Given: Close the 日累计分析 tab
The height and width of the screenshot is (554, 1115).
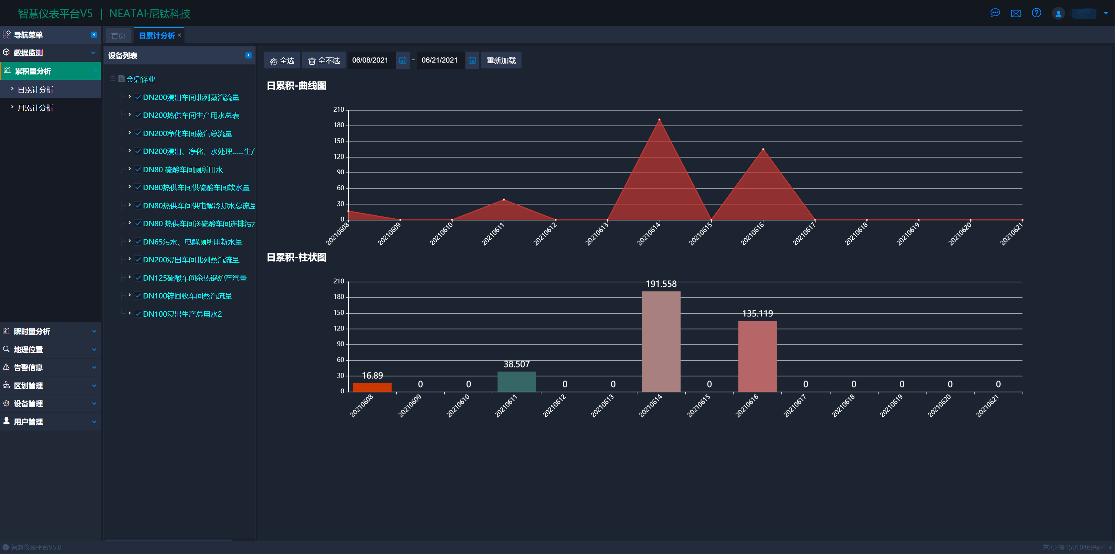Looking at the screenshot, I should point(179,35).
